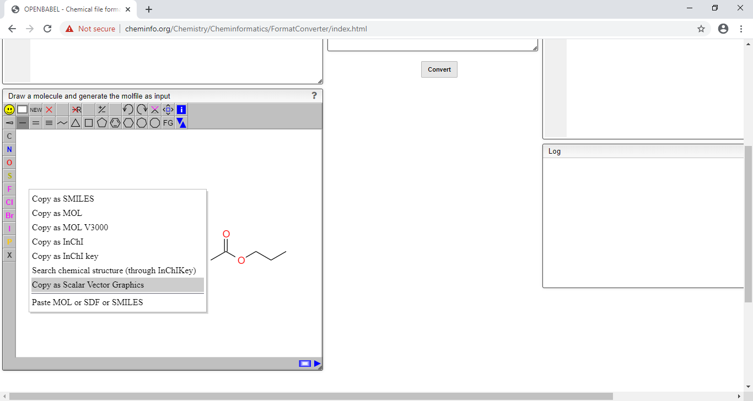Open the FG functional groups tool
This screenshot has width=753, height=401.
tap(168, 123)
